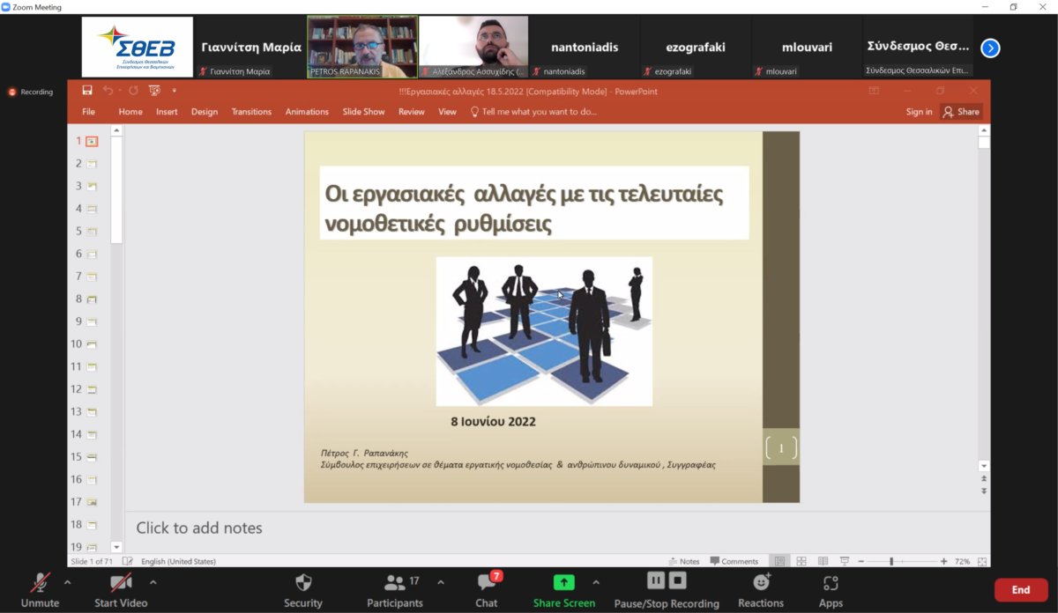The image size is (1058, 613).
Task: Pause the meeting recording
Action: click(656, 580)
